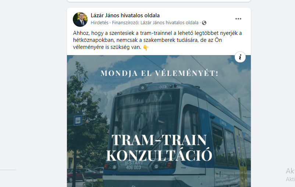The image size is (295, 187).
Task: Click the 003 display on tram roof
Action: pyautogui.click(x=163, y=87)
